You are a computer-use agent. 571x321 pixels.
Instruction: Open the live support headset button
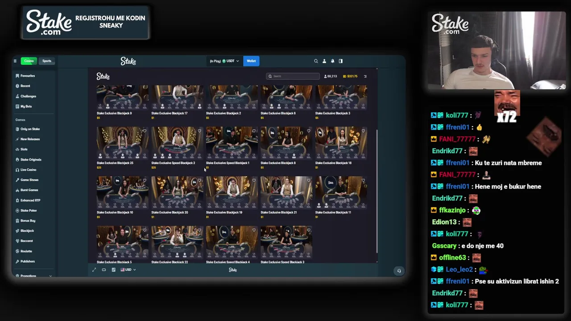[399, 271]
